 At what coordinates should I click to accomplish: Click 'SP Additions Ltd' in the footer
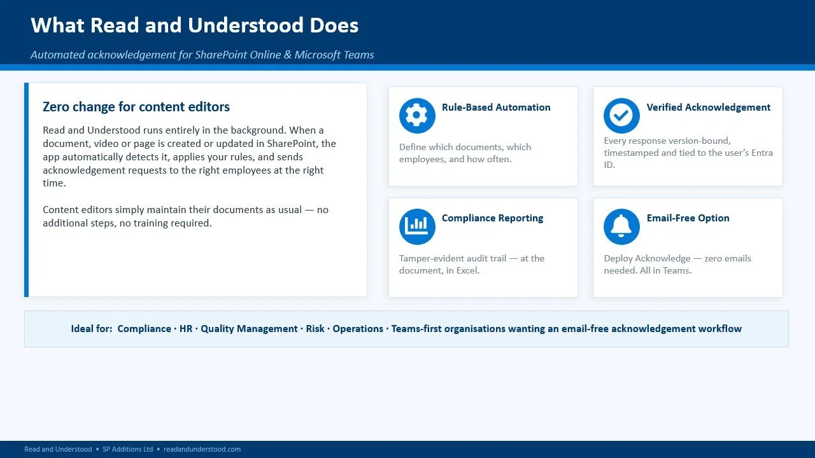tap(128, 449)
